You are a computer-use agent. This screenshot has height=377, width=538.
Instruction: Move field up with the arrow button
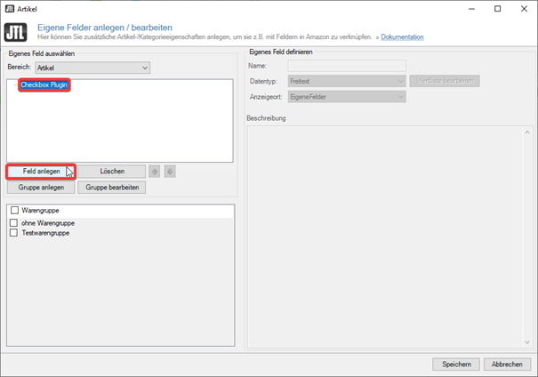(x=155, y=172)
